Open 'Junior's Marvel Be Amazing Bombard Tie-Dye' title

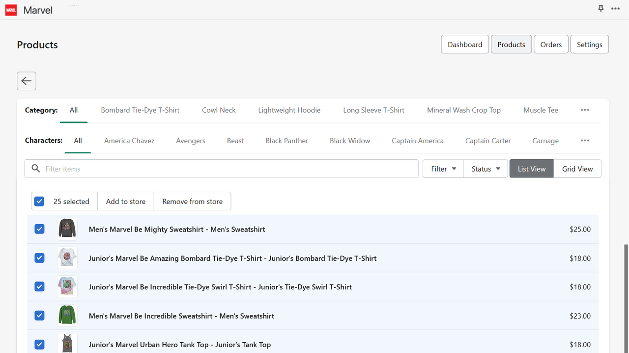click(232, 258)
